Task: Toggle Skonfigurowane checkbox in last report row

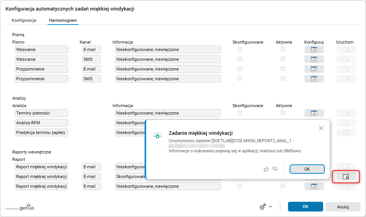Action: coord(240,186)
